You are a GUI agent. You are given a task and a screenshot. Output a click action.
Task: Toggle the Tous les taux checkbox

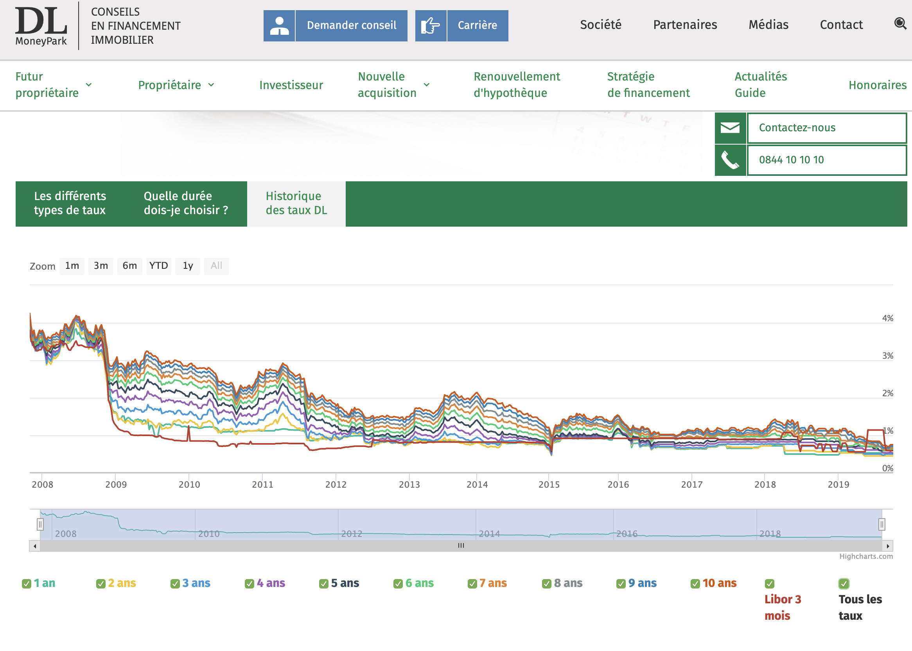[844, 584]
